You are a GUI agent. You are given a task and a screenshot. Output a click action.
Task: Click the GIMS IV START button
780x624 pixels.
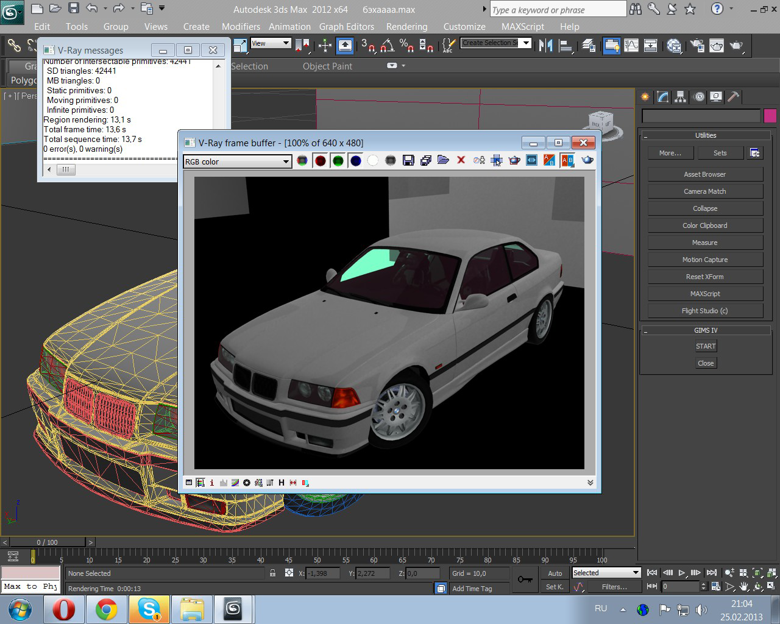pyautogui.click(x=706, y=346)
